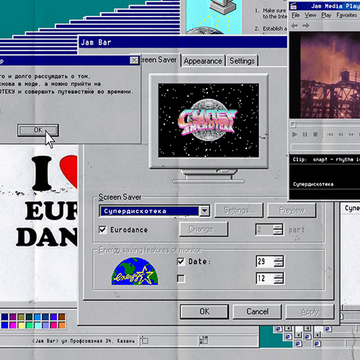
Task: Open the View menu in Jam Media Player
Action: click(310, 15)
